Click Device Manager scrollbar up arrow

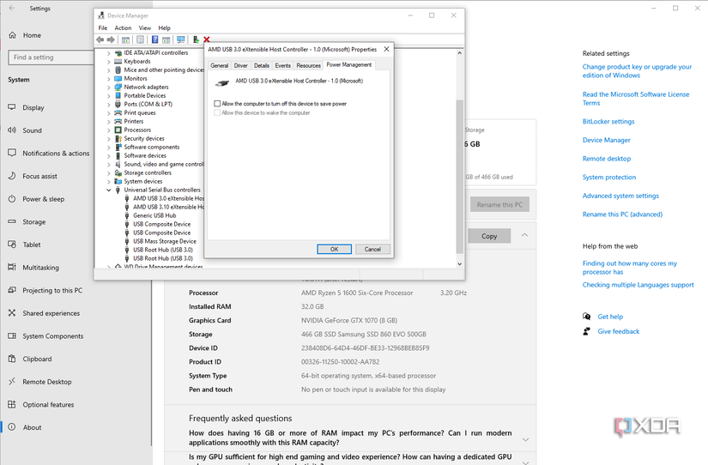point(460,53)
